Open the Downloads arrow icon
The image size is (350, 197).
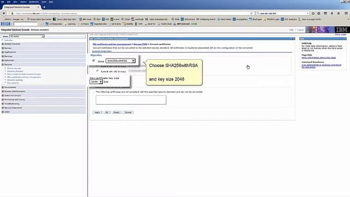(x=332, y=13)
